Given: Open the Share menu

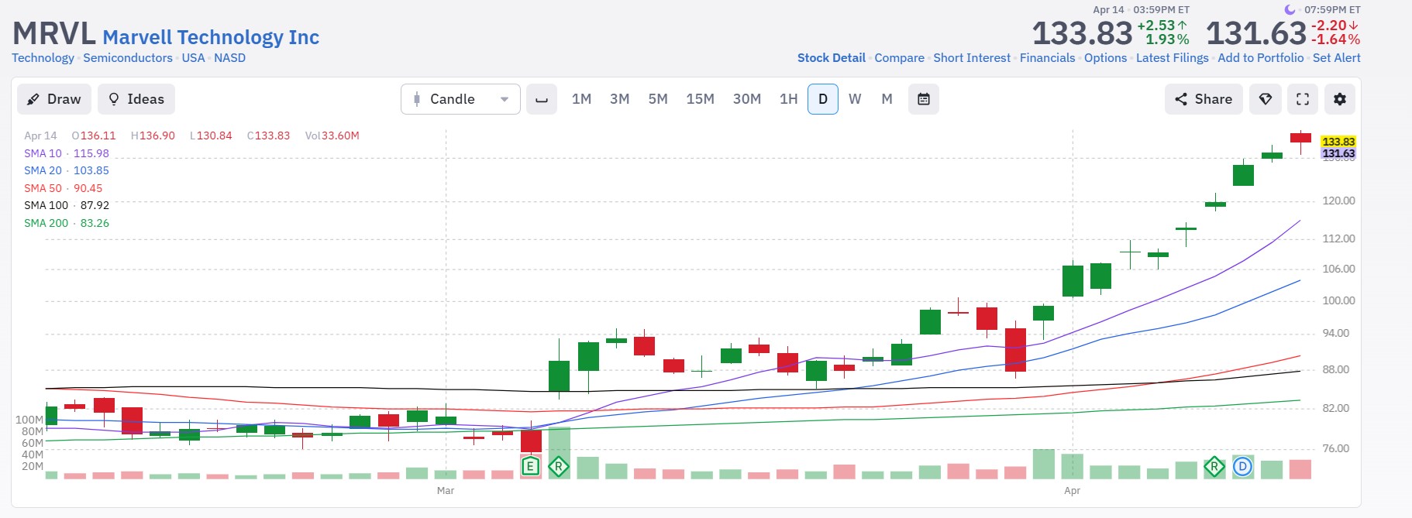Looking at the screenshot, I should click(1204, 99).
